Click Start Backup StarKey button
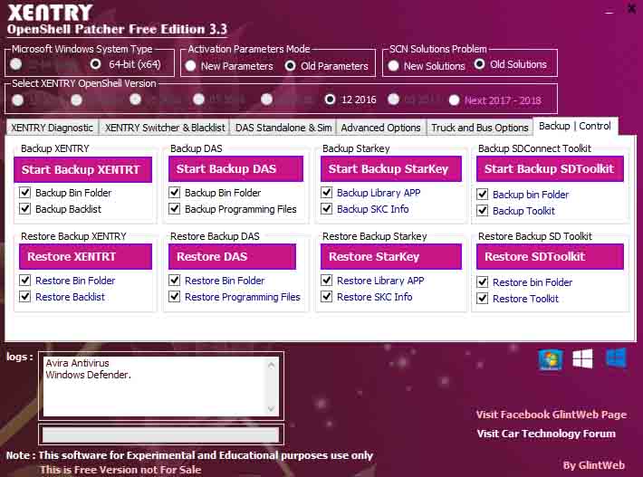 391,169
